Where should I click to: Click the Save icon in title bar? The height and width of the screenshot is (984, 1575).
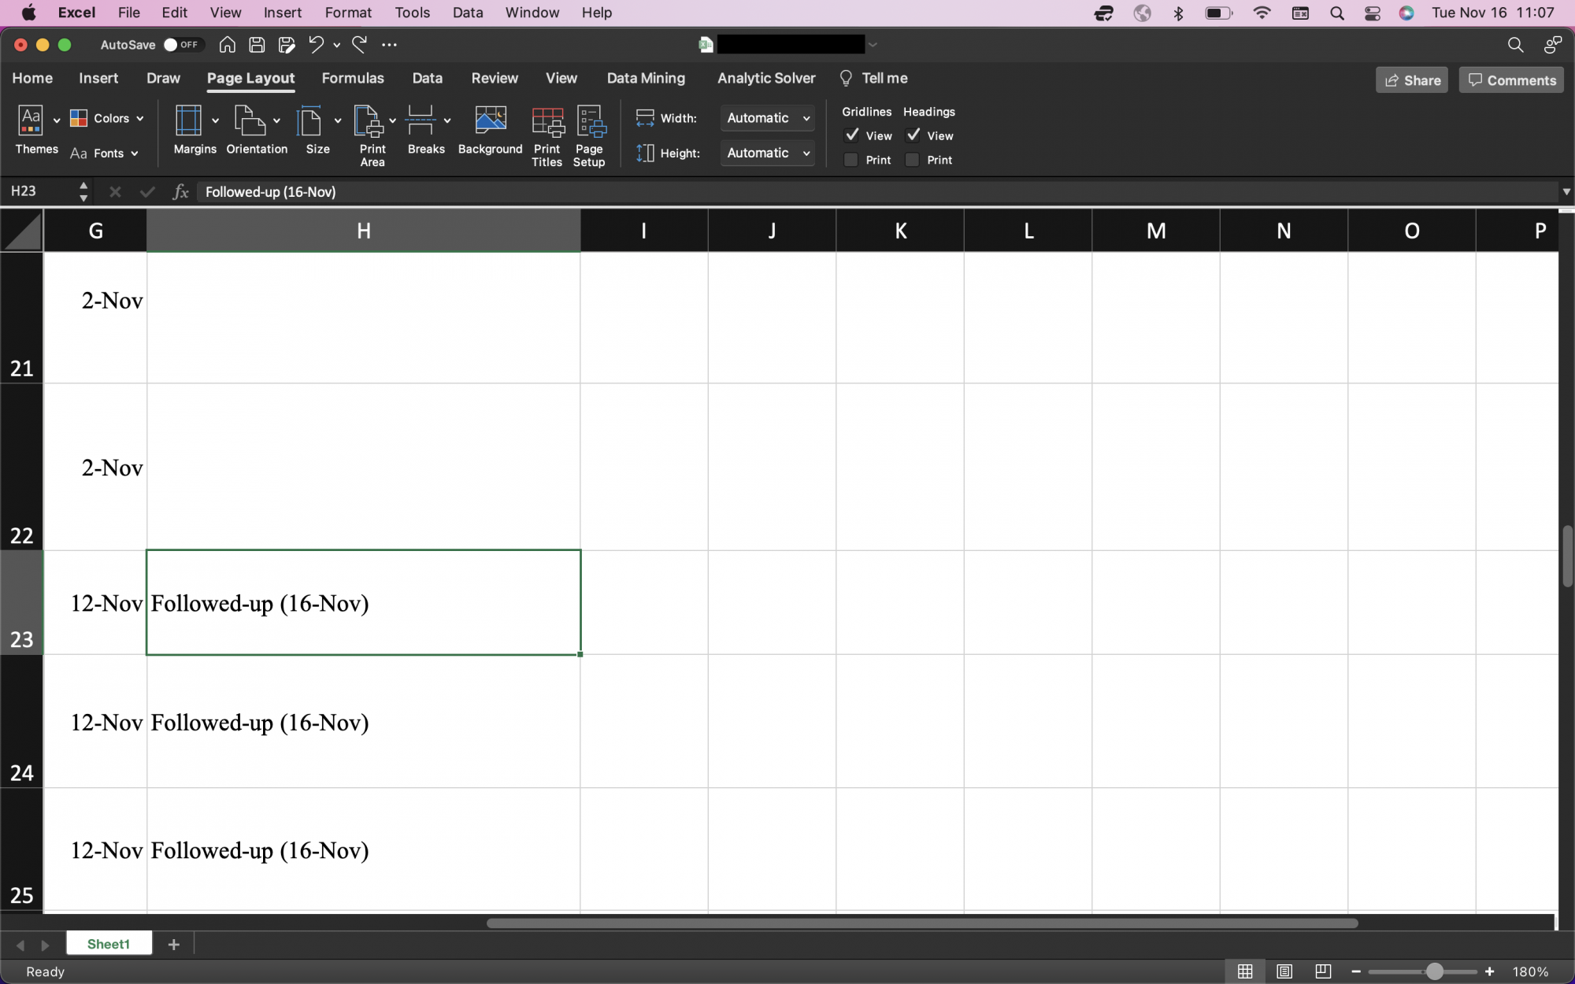257,45
